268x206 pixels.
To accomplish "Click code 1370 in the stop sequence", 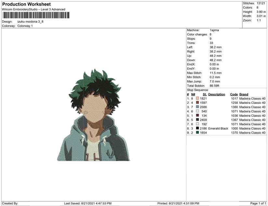I will pos(234,133).
